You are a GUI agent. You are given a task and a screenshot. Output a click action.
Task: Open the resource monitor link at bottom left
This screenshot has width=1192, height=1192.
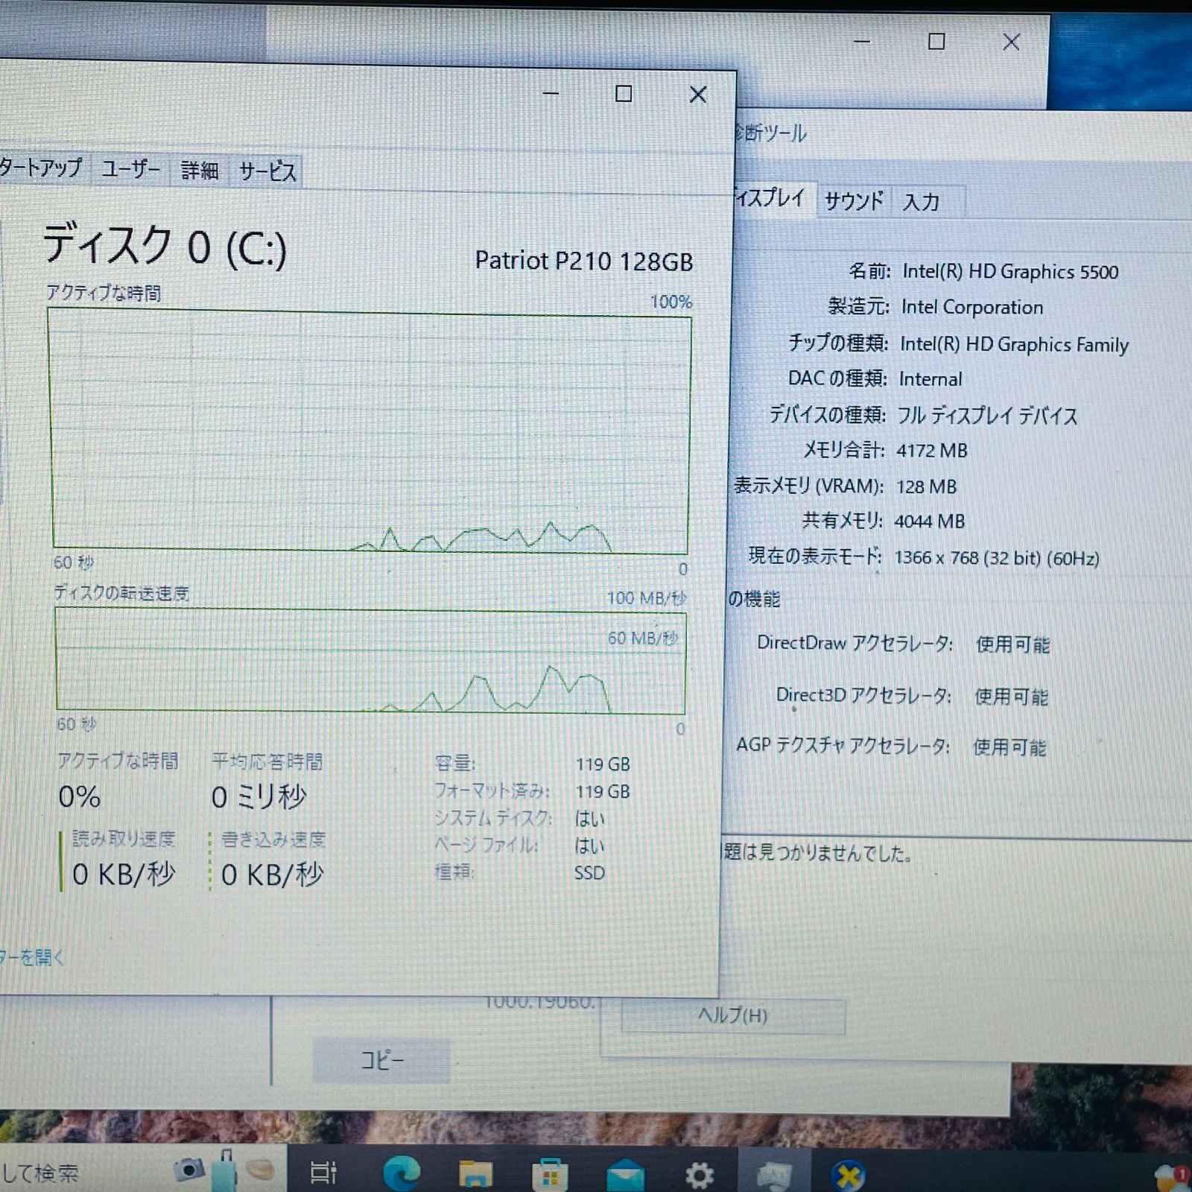(x=32, y=957)
